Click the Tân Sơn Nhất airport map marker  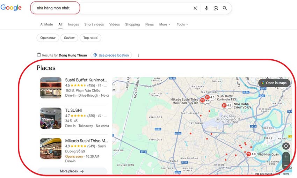click(x=218, y=119)
